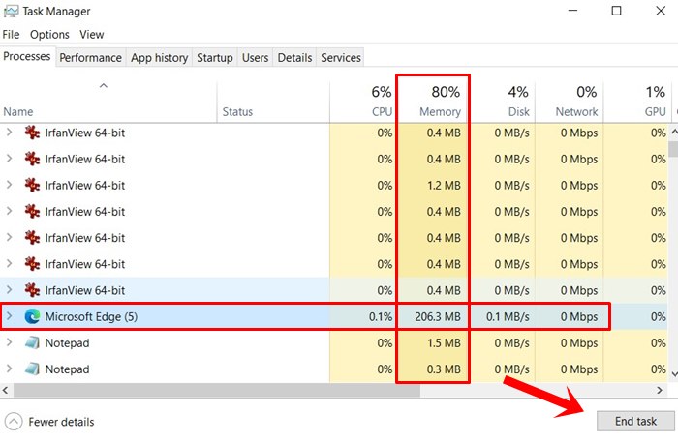Maximize the Task Manager window
Image resolution: width=678 pixels, height=443 pixels.
click(x=616, y=11)
